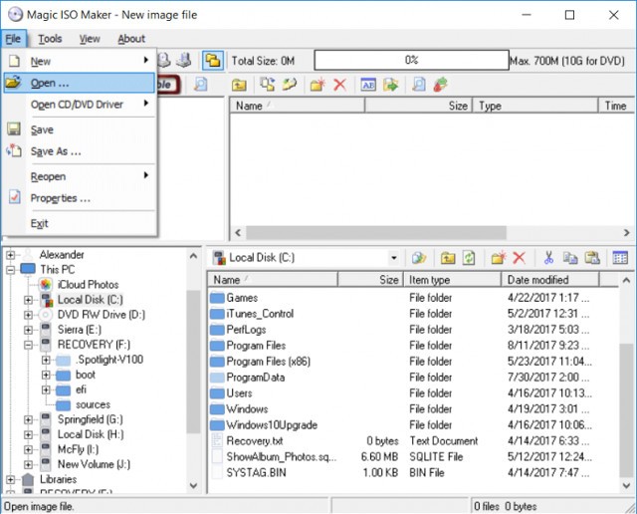Click the new folder icon in image toolbar
This screenshot has height=514, width=637.
[318, 85]
